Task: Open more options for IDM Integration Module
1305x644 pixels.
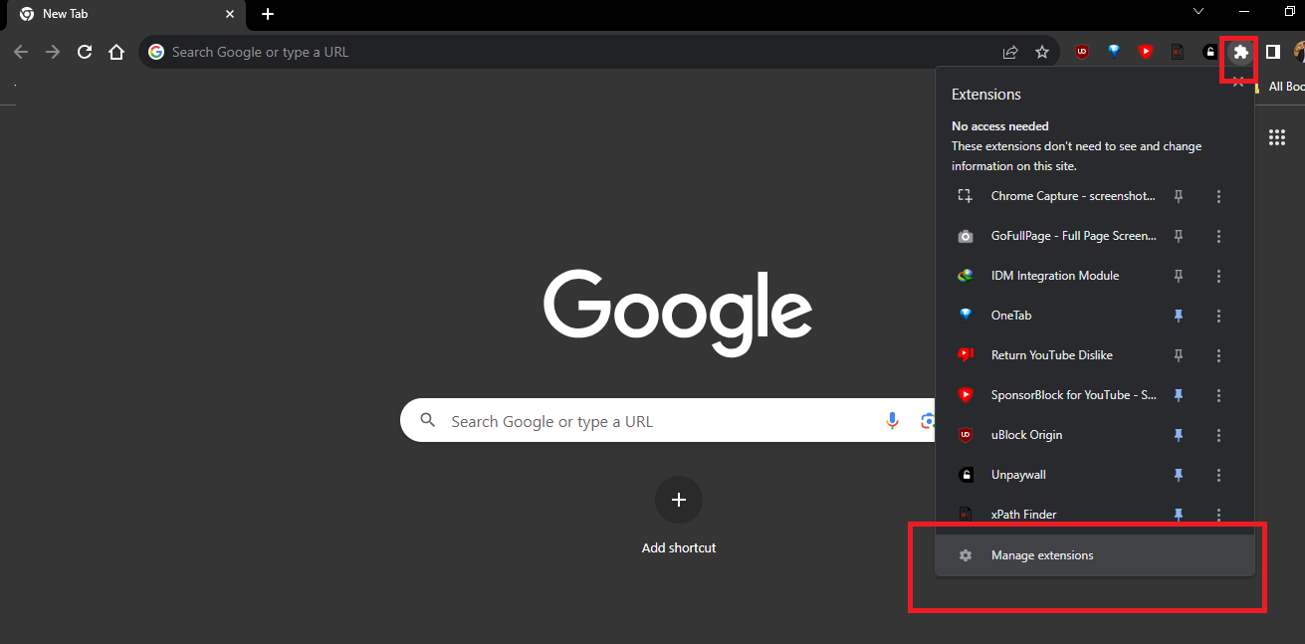Action: [1218, 276]
